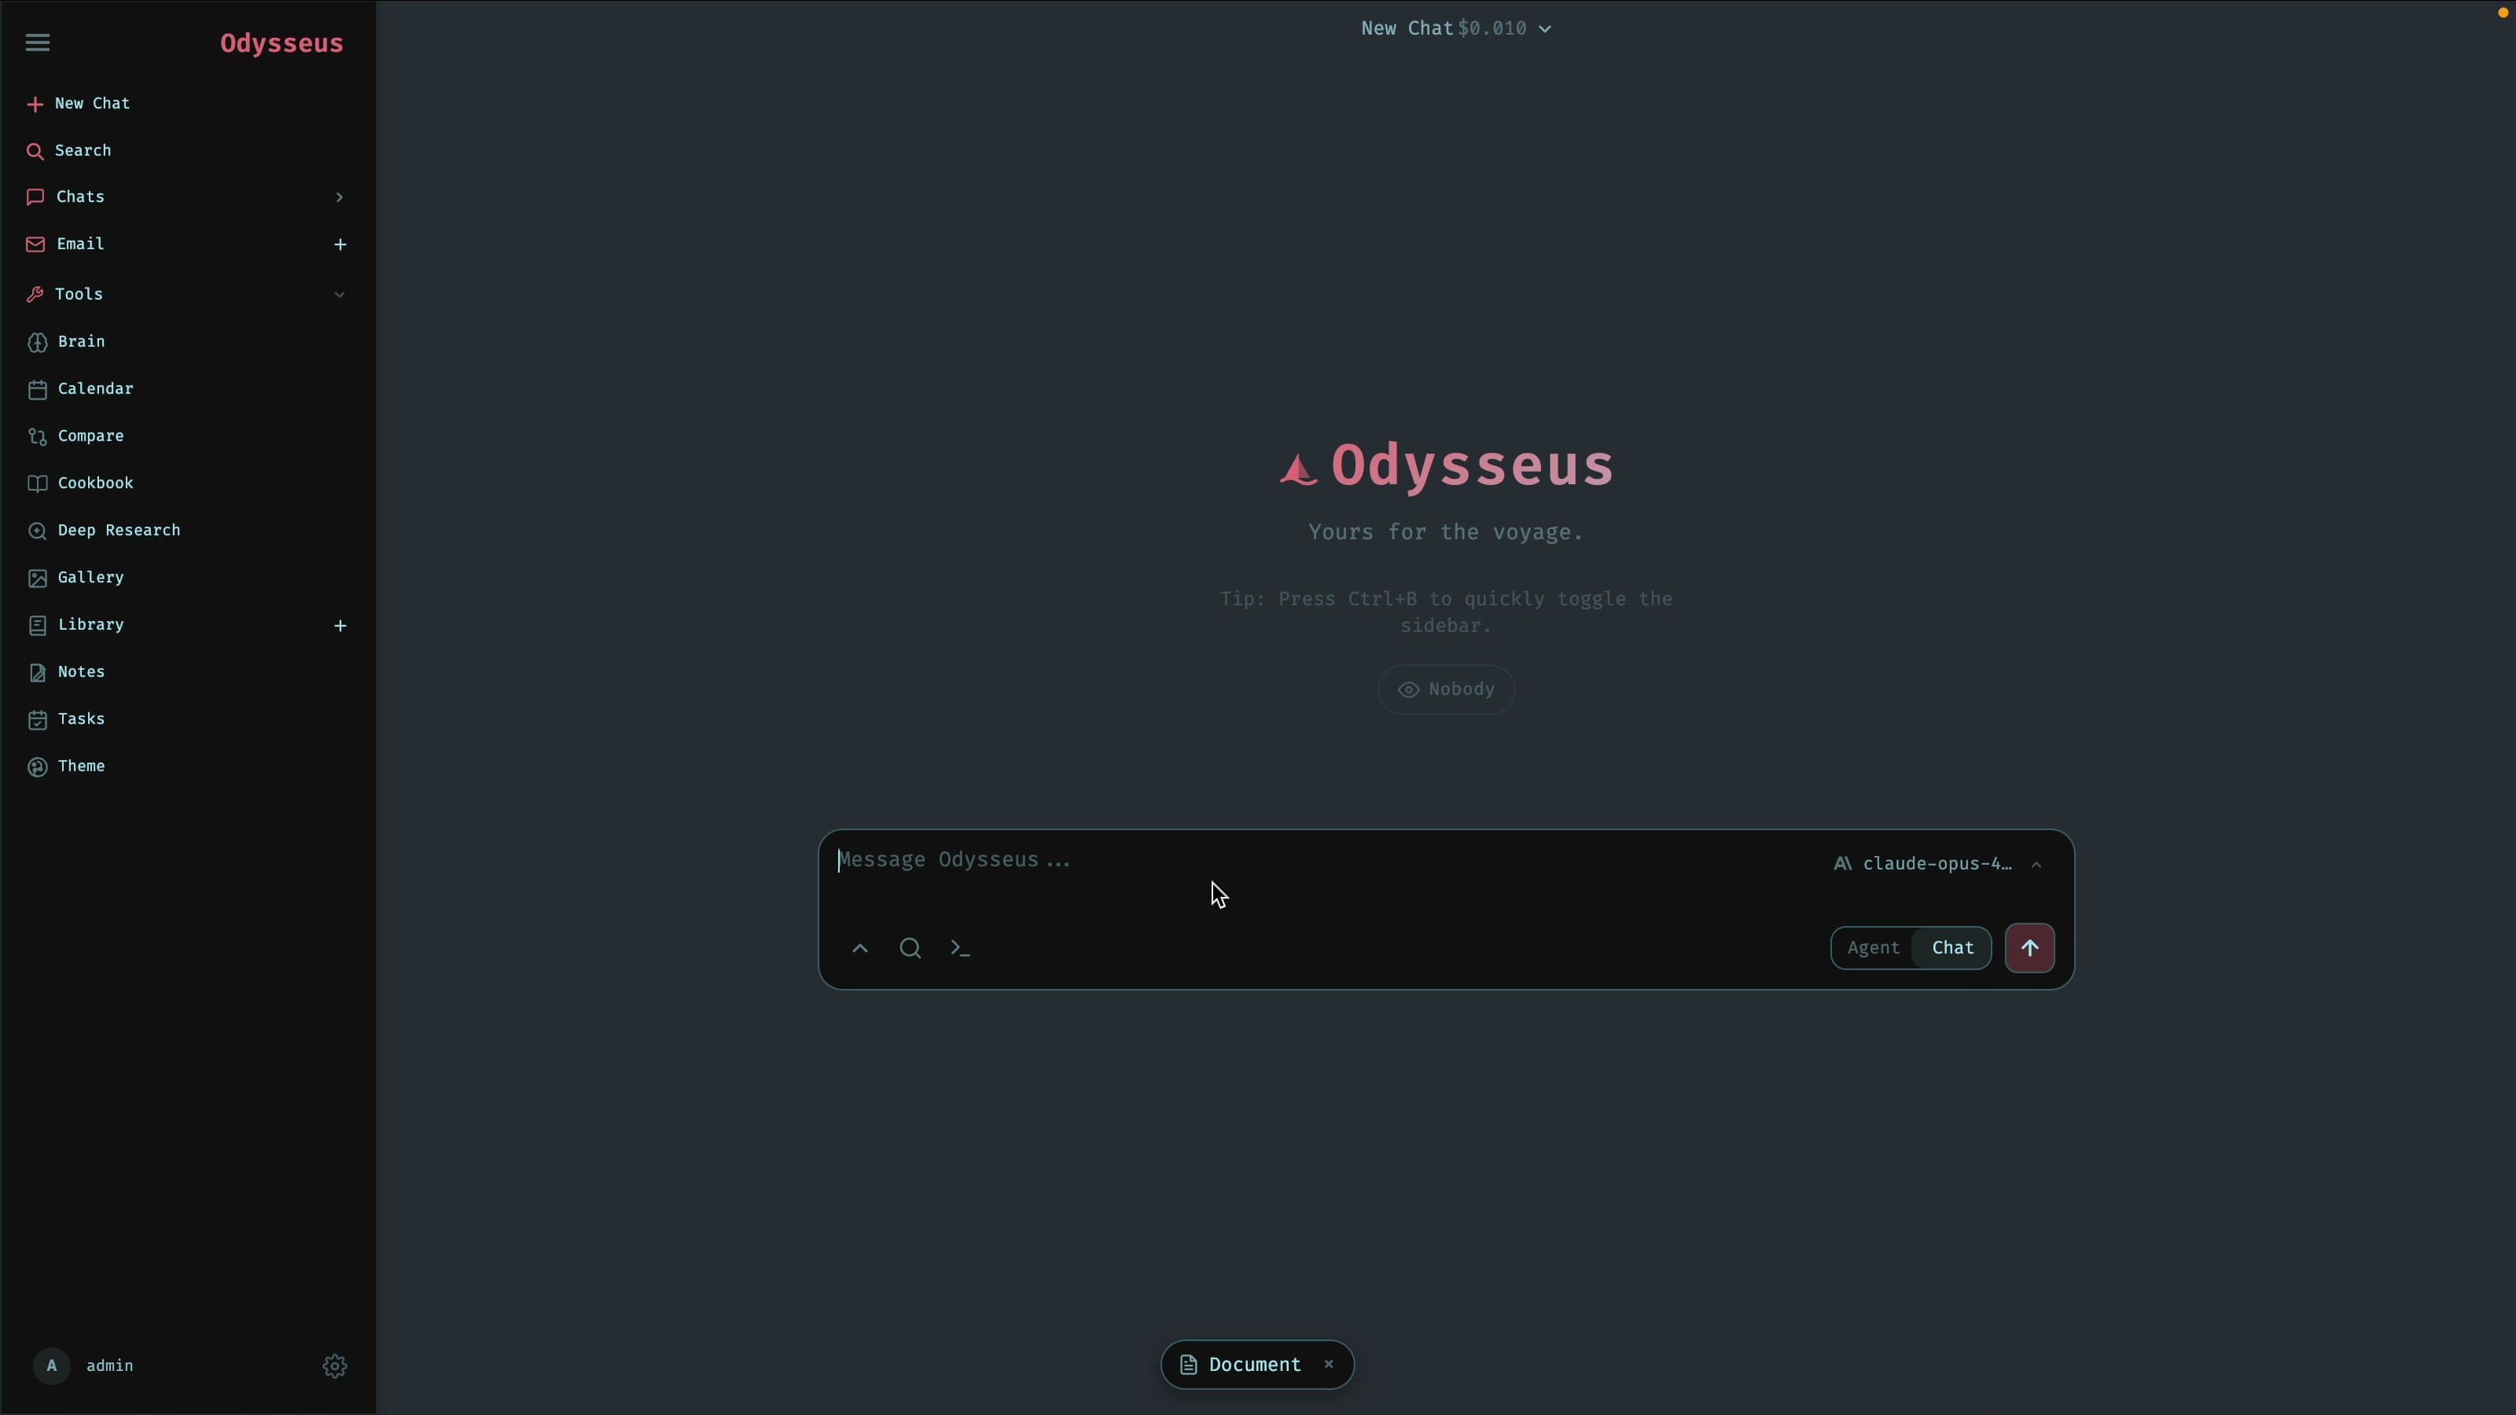Viewport: 2516px width, 1415px height.
Task: Add to Library with plus icon
Action: coord(340,625)
